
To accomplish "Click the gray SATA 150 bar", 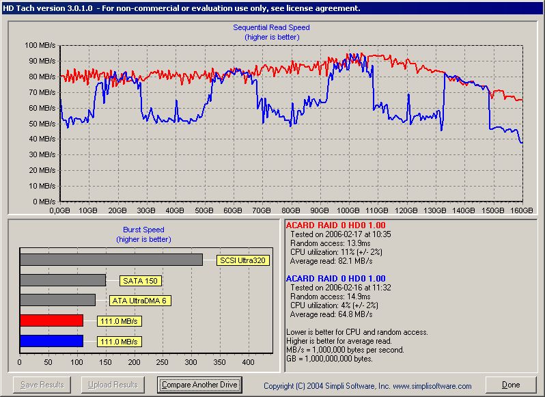I will coord(63,280).
